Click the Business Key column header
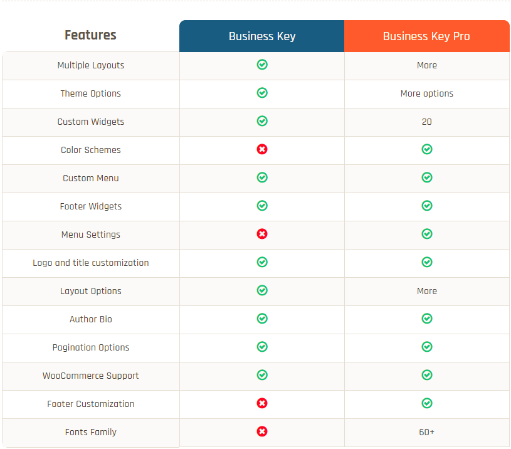The height and width of the screenshot is (449, 511). (262, 36)
